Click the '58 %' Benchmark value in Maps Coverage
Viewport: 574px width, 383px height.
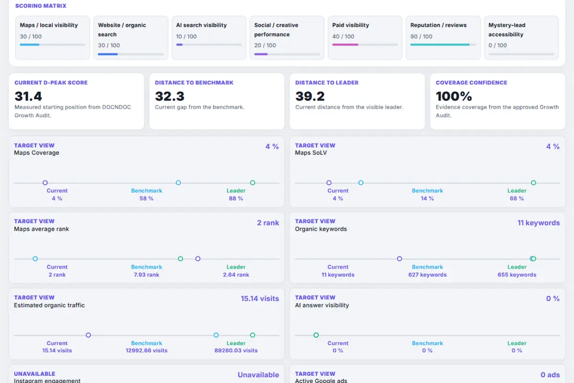coord(146,198)
